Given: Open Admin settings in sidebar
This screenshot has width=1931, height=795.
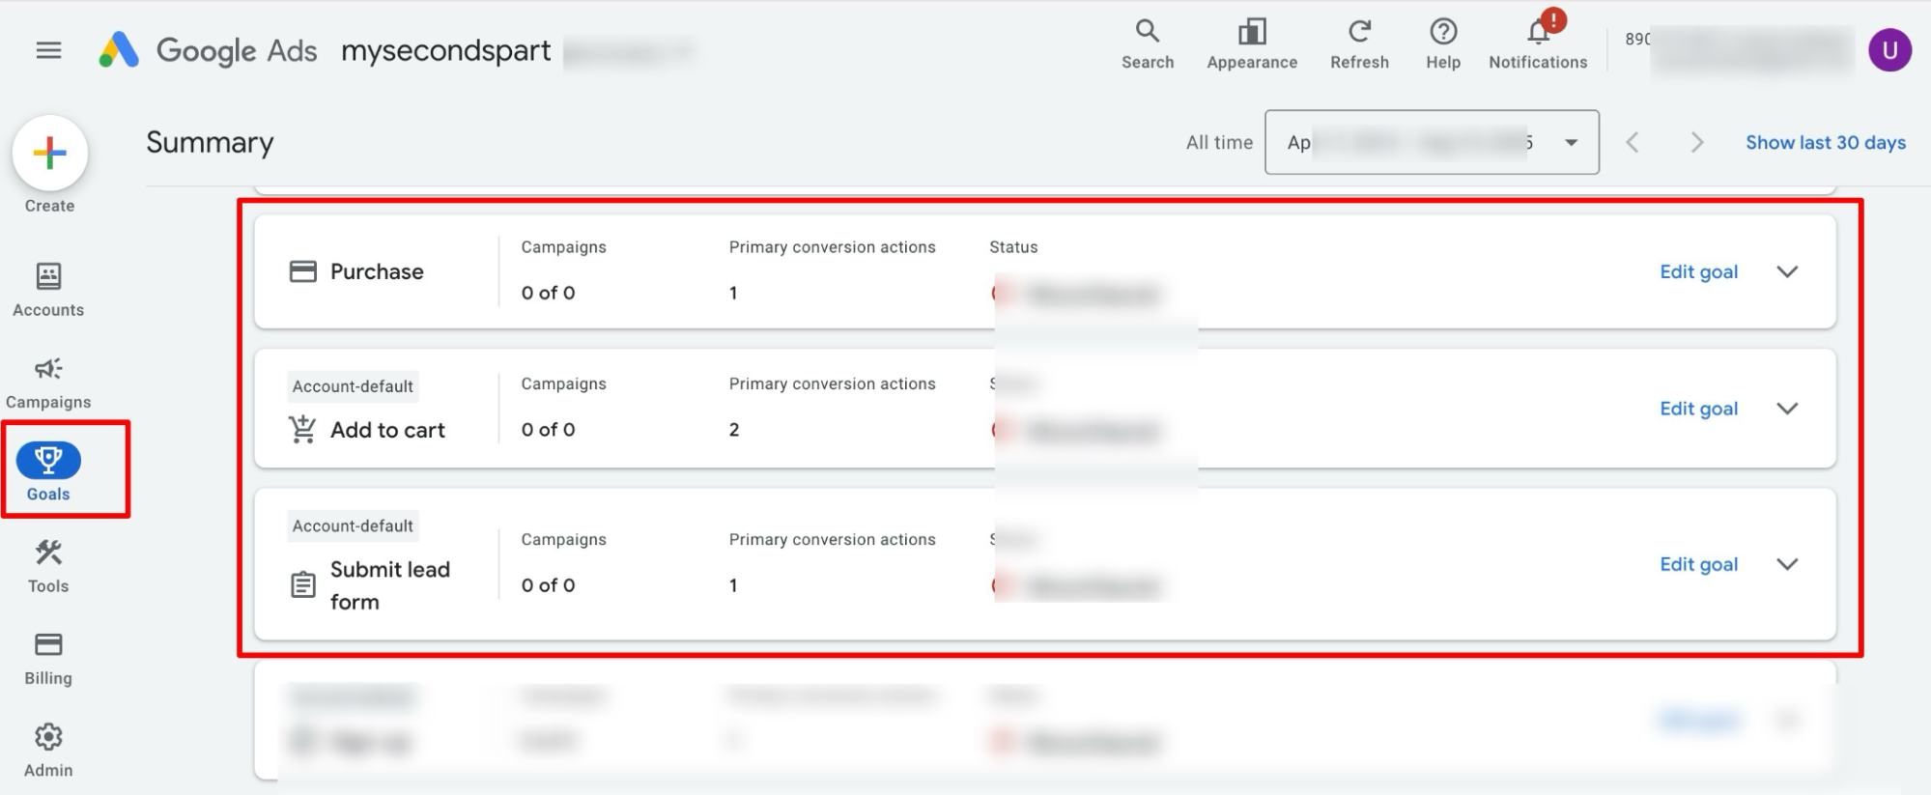Looking at the screenshot, I should pyautogui.click(x=48, y=751).
